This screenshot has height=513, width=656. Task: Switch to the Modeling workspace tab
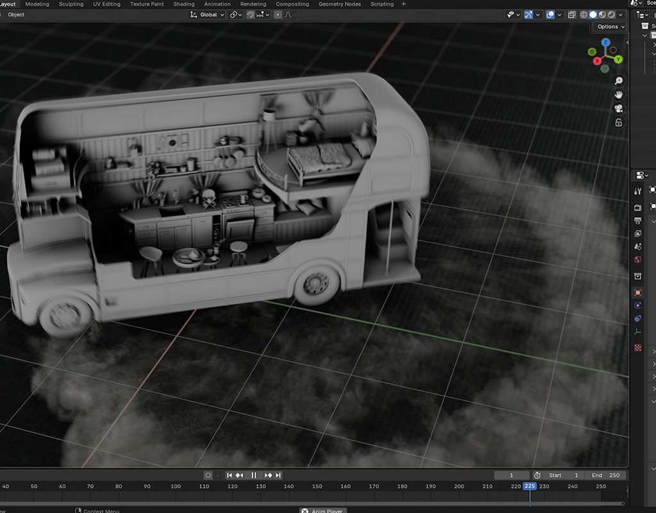pyautogui.click(x=37, y=4)
